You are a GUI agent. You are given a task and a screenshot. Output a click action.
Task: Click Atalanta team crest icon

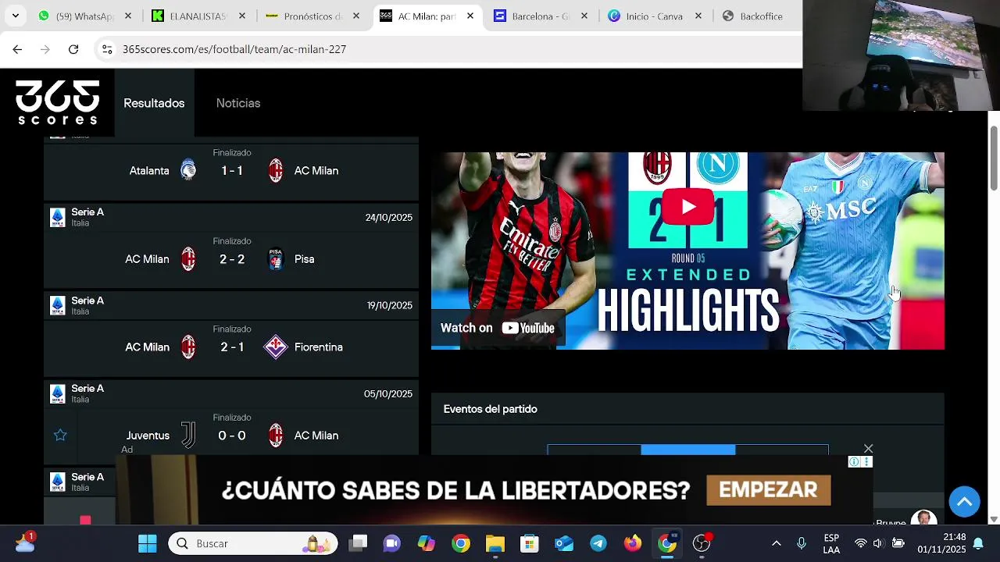[x=188, y=170]
